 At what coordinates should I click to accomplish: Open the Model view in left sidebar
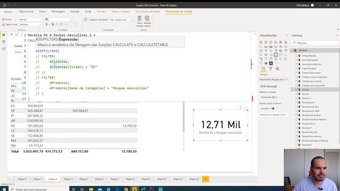pyautogui.click(x=4, y=49)
